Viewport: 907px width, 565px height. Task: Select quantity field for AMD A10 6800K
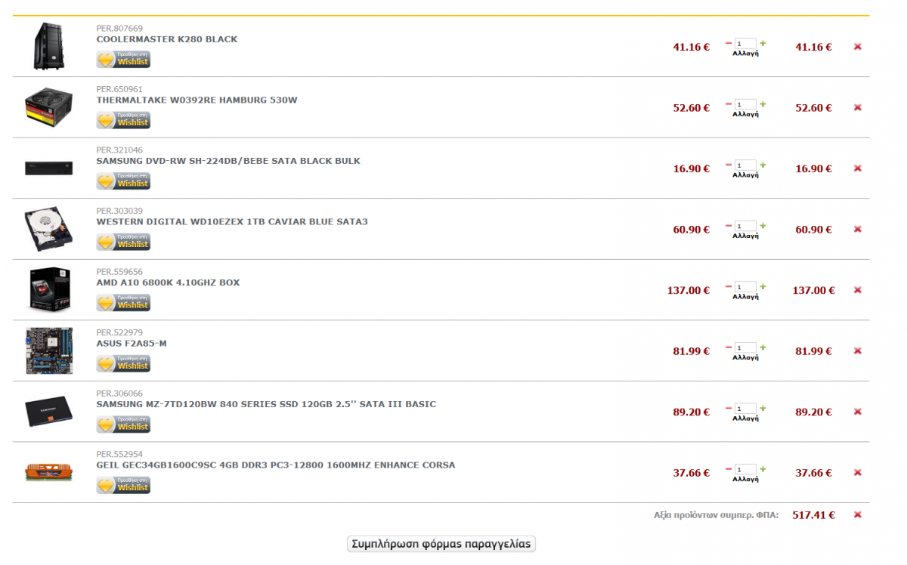(745, 287)
